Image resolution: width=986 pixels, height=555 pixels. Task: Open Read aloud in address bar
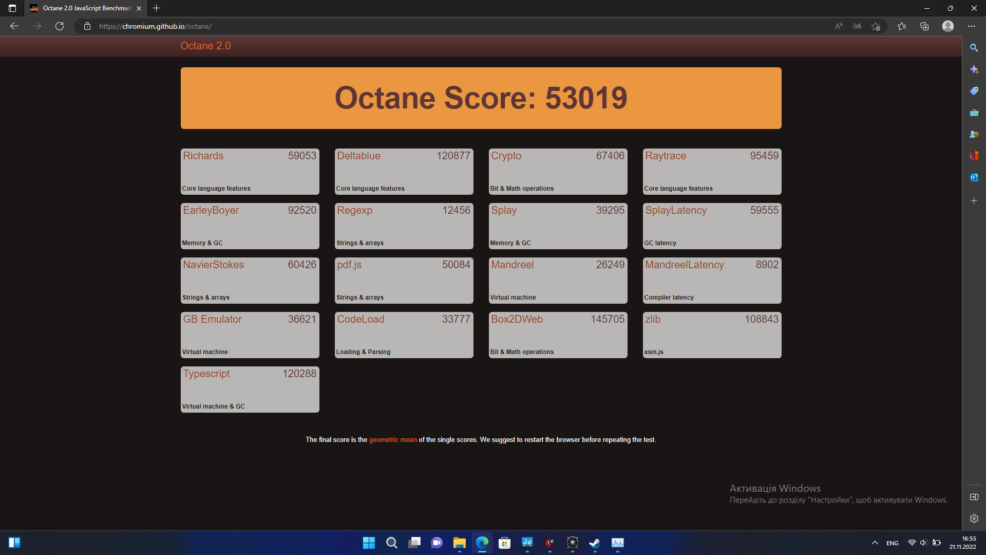click(839, 26)
